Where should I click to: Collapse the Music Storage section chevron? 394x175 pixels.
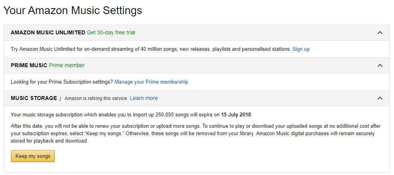point(380,98)
